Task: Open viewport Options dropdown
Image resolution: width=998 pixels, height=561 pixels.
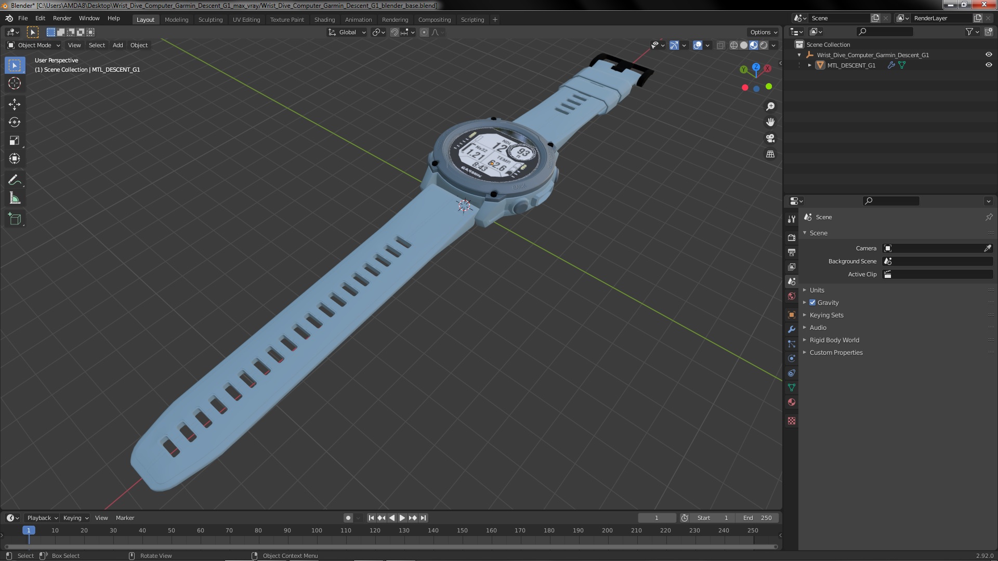Action: [x=764, y=32]
